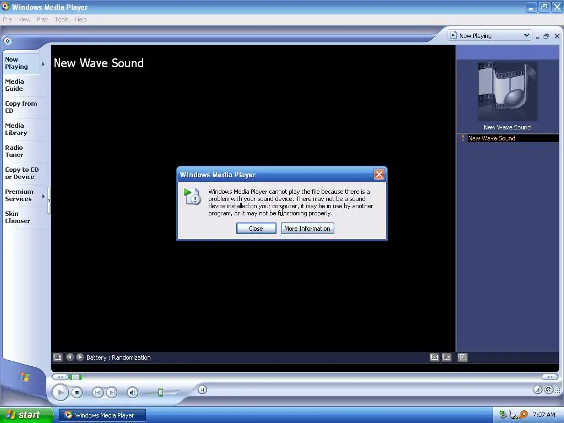Open the Copy from CD tab
The image size is (564, 423).
24,107
